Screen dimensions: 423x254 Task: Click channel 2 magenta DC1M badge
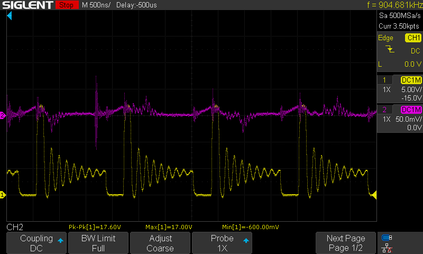coord(411,110)
